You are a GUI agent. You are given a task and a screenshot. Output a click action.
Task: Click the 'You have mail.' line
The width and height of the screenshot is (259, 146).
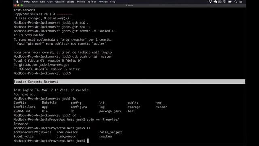(26, 94)
